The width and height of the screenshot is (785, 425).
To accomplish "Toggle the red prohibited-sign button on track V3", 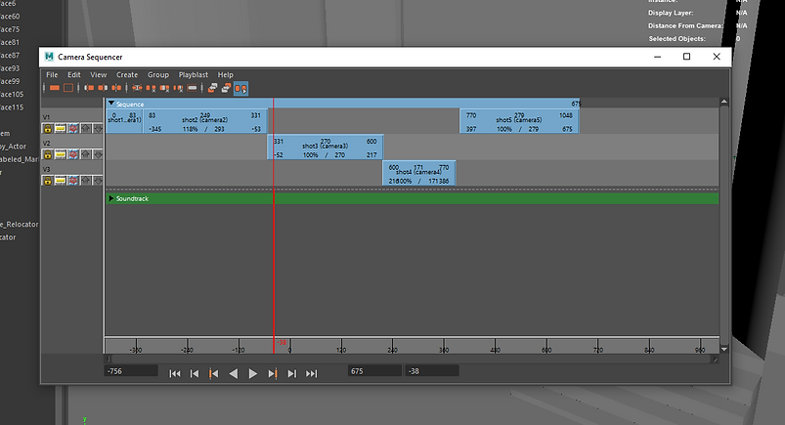I will (73, 181).
